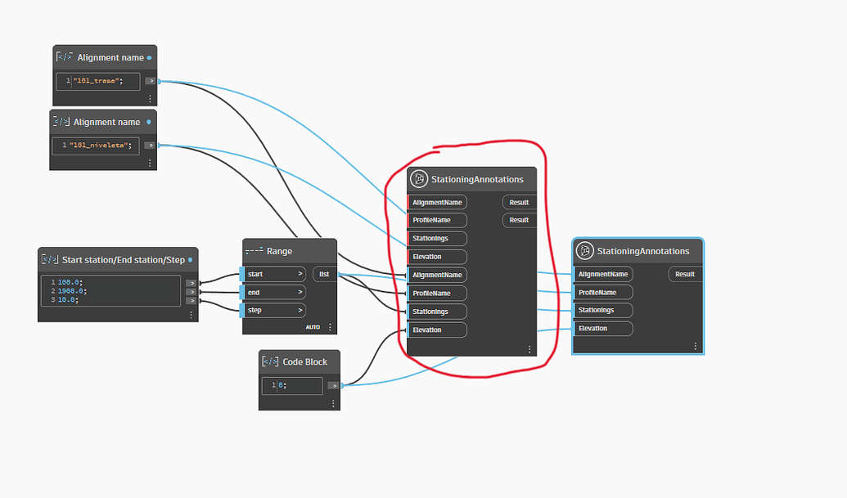Click the package icon on the circled StationingAnnotations node
The image size is (847, 498).
pyautogui.click(x=418, y=179)
